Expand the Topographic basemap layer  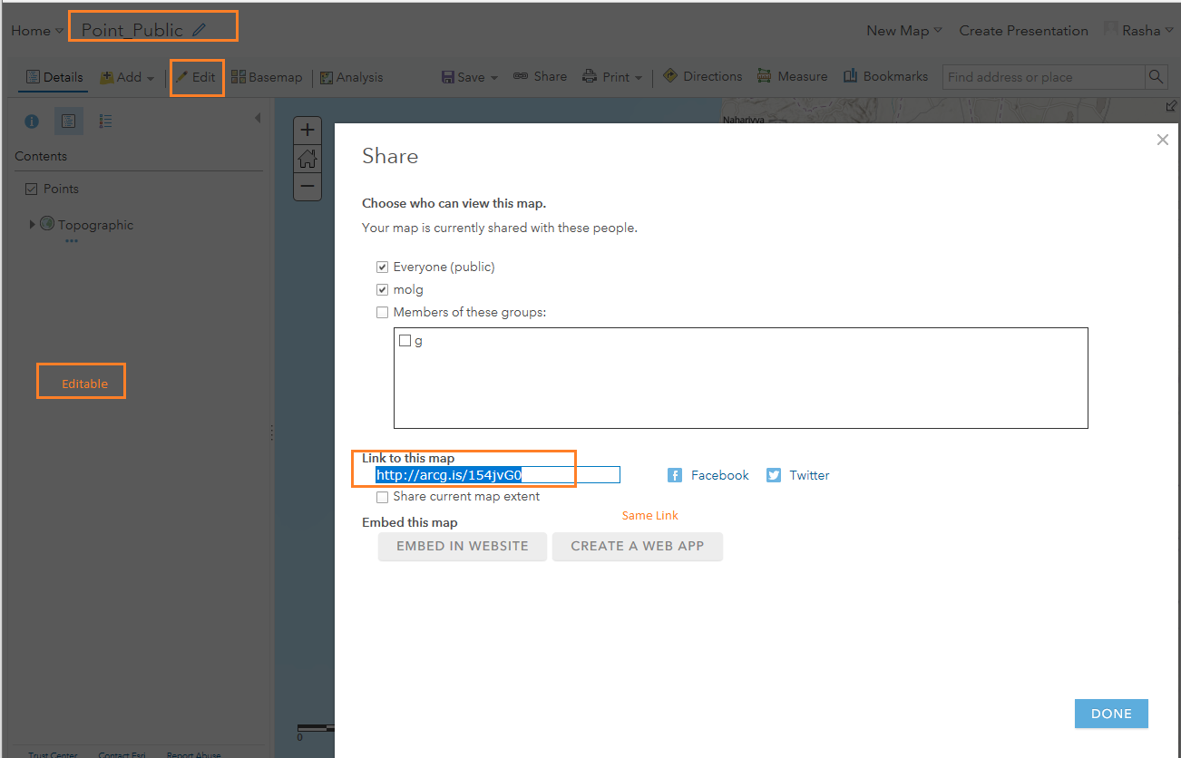pos(33,224)
